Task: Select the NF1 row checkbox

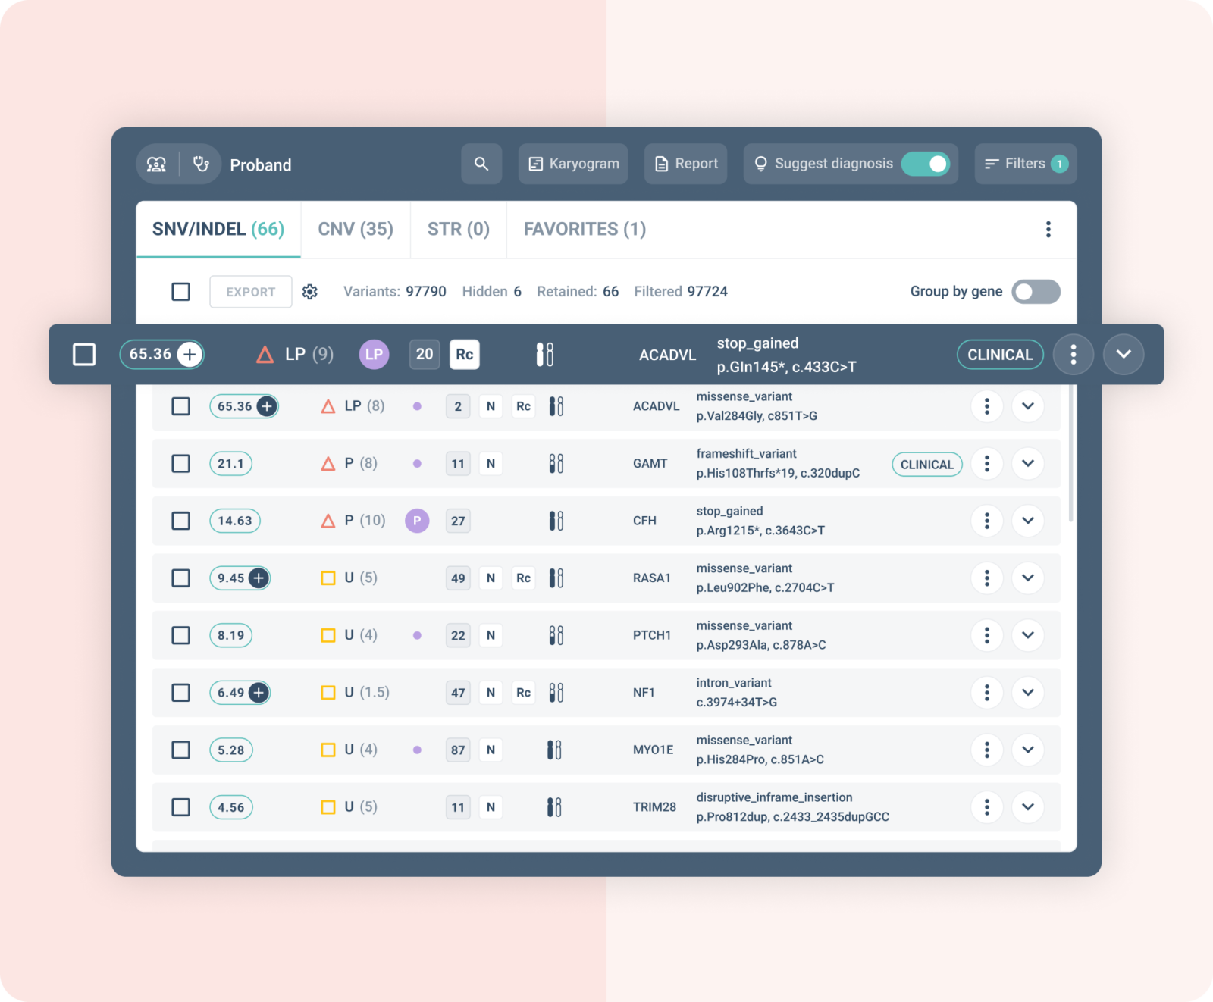Action: point(180,693)
